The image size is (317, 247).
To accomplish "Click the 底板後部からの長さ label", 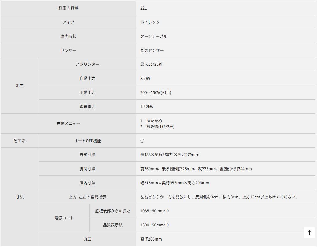I will 113,211.
